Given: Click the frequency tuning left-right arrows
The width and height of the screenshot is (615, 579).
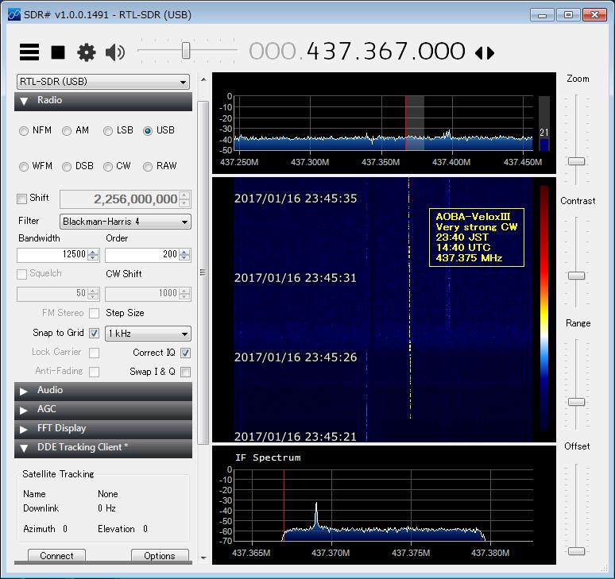Looking at the screenshot, I should (485, 52).
